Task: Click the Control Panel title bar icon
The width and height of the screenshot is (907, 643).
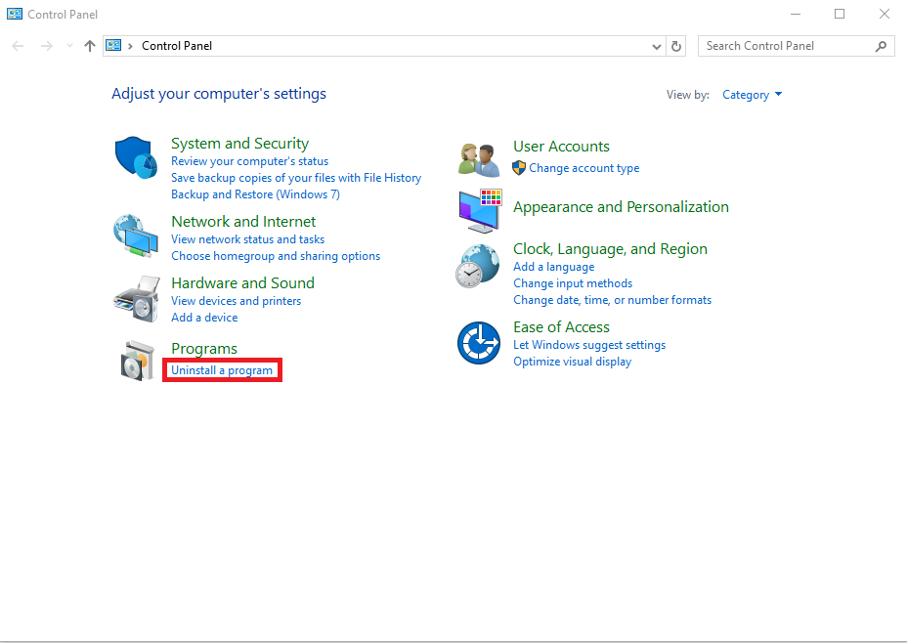Action: [x=15, y=14]
